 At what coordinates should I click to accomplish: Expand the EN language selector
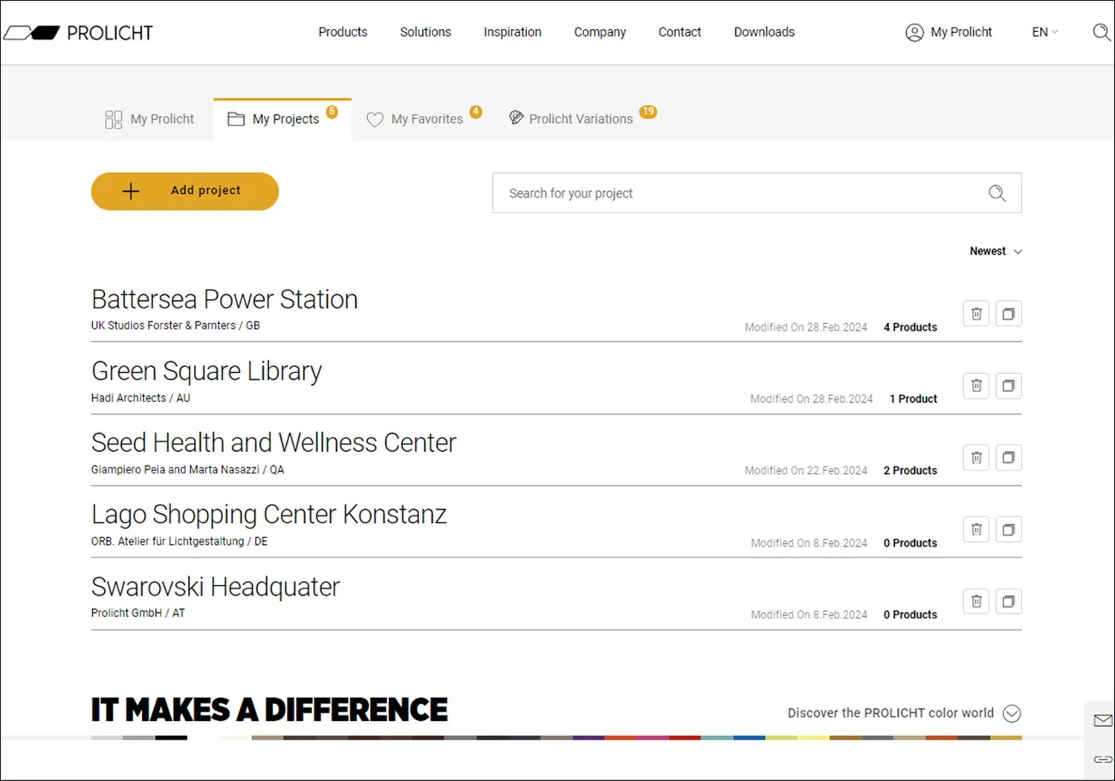(x=1044, y=32)
